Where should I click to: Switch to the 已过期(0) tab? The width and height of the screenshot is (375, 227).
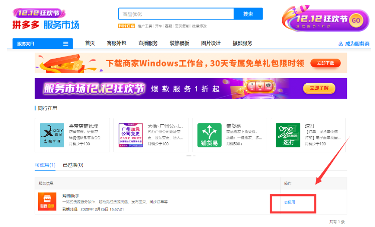click(x=73, y=165)
